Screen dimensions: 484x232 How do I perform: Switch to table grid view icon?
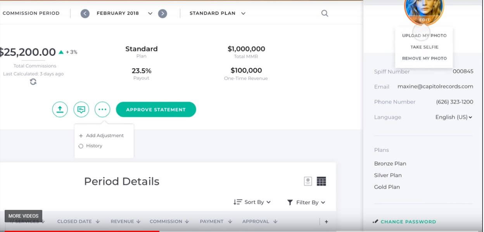click(322, 181)
